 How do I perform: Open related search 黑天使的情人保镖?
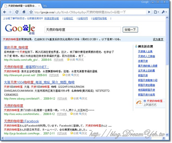pyautogui.click(x=148, y=66)
